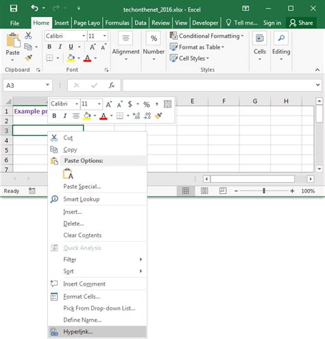The width and height of the screenshot is (325, 339).
Task: Toggle Underline in the ribbon Font group
Action: [x=71, y=47]
